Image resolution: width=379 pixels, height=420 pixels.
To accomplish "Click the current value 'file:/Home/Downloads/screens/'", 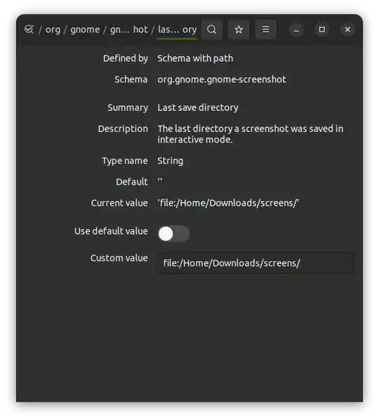I will click(228, 203).
